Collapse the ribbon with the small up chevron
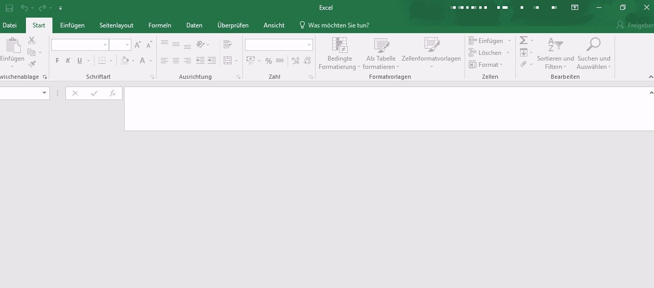The image size is (654, 288). 651,77
